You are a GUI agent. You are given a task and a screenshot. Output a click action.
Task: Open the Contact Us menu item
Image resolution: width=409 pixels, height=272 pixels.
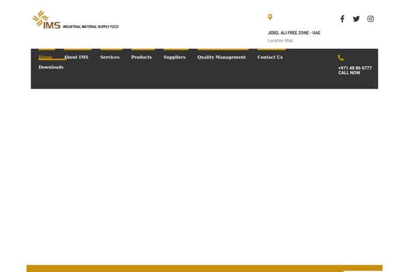pos(270,57)
